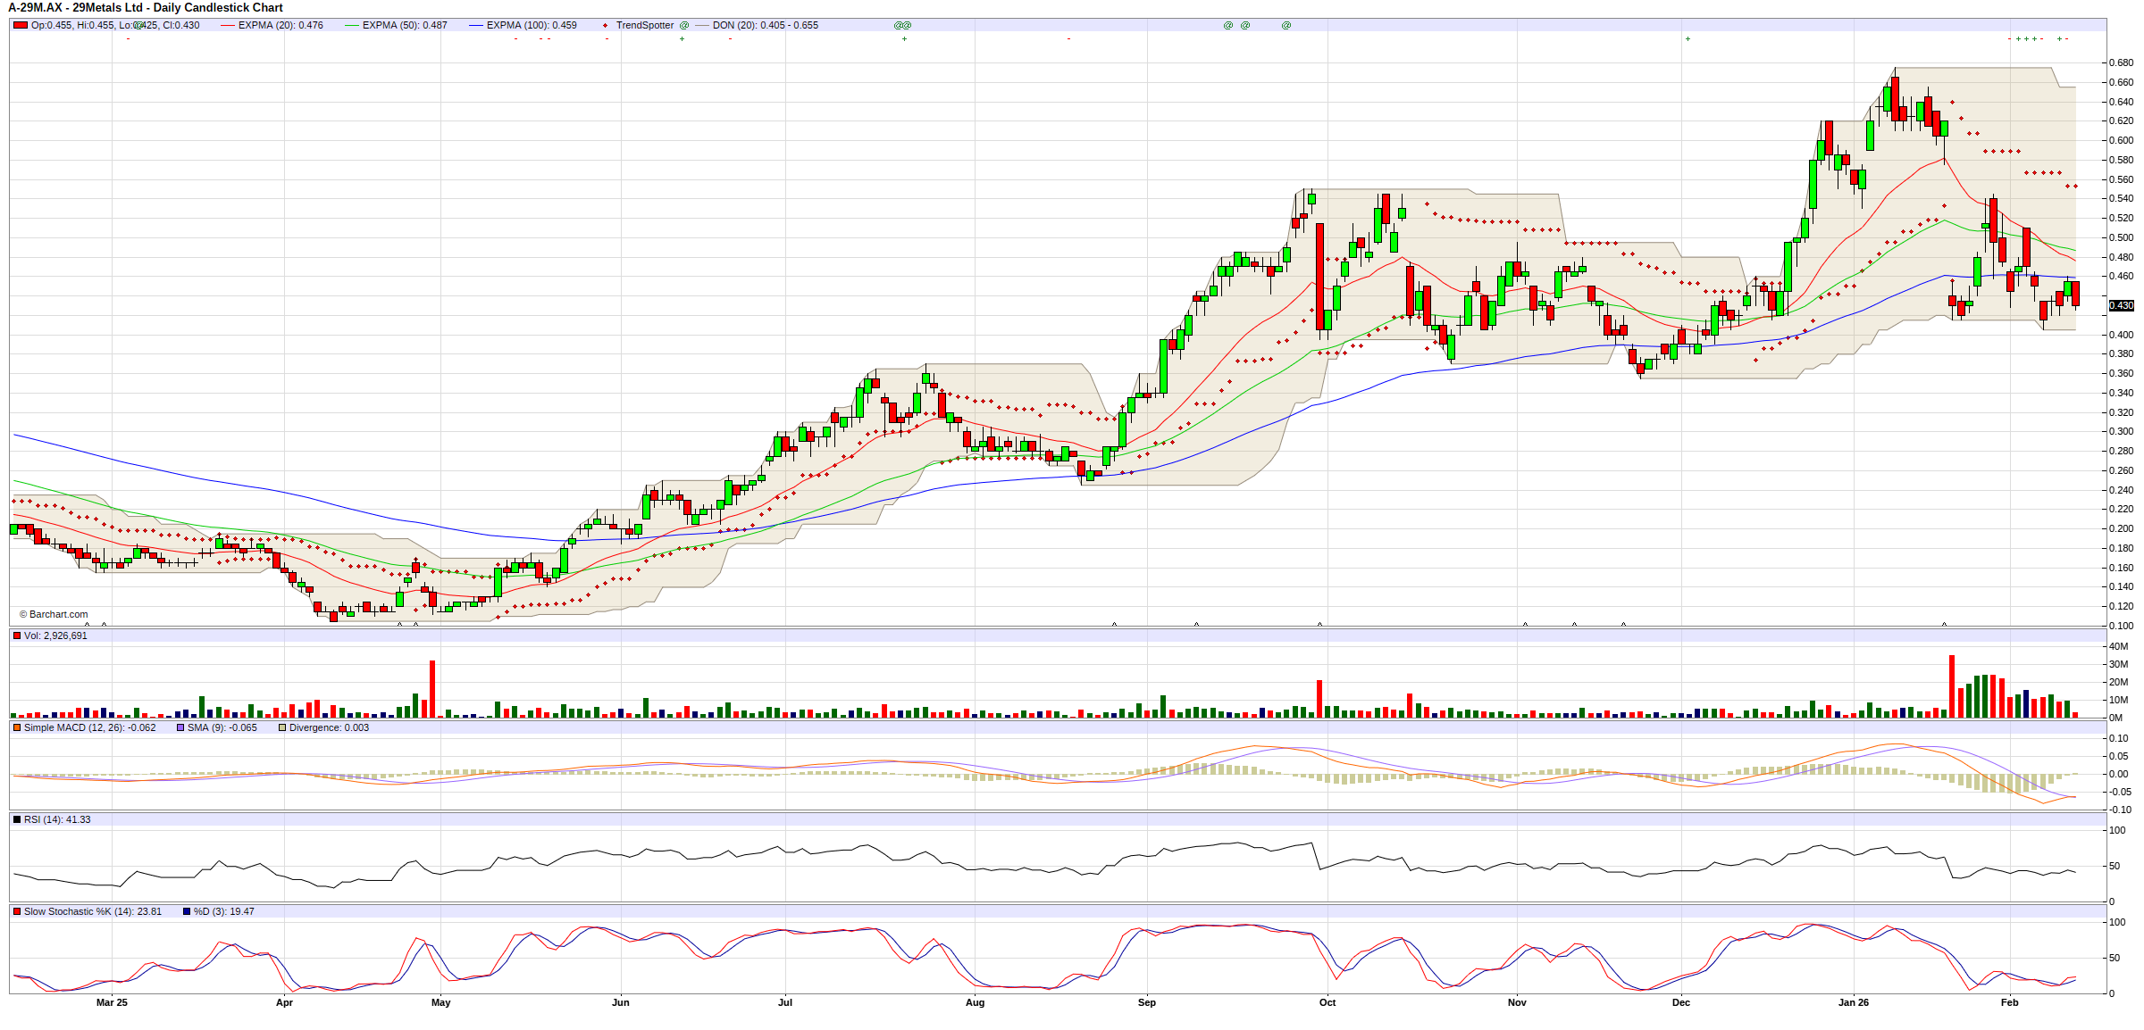Click the Sep month label on time axis
The width and height of the screenshot is (2144, 1030).
(x=1146, y=1002)
